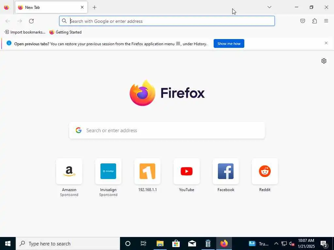The image size is (334, 250).
Task: Open Import bookmarks from the bookmarks toolbar
Action: (x=25, y=32)
